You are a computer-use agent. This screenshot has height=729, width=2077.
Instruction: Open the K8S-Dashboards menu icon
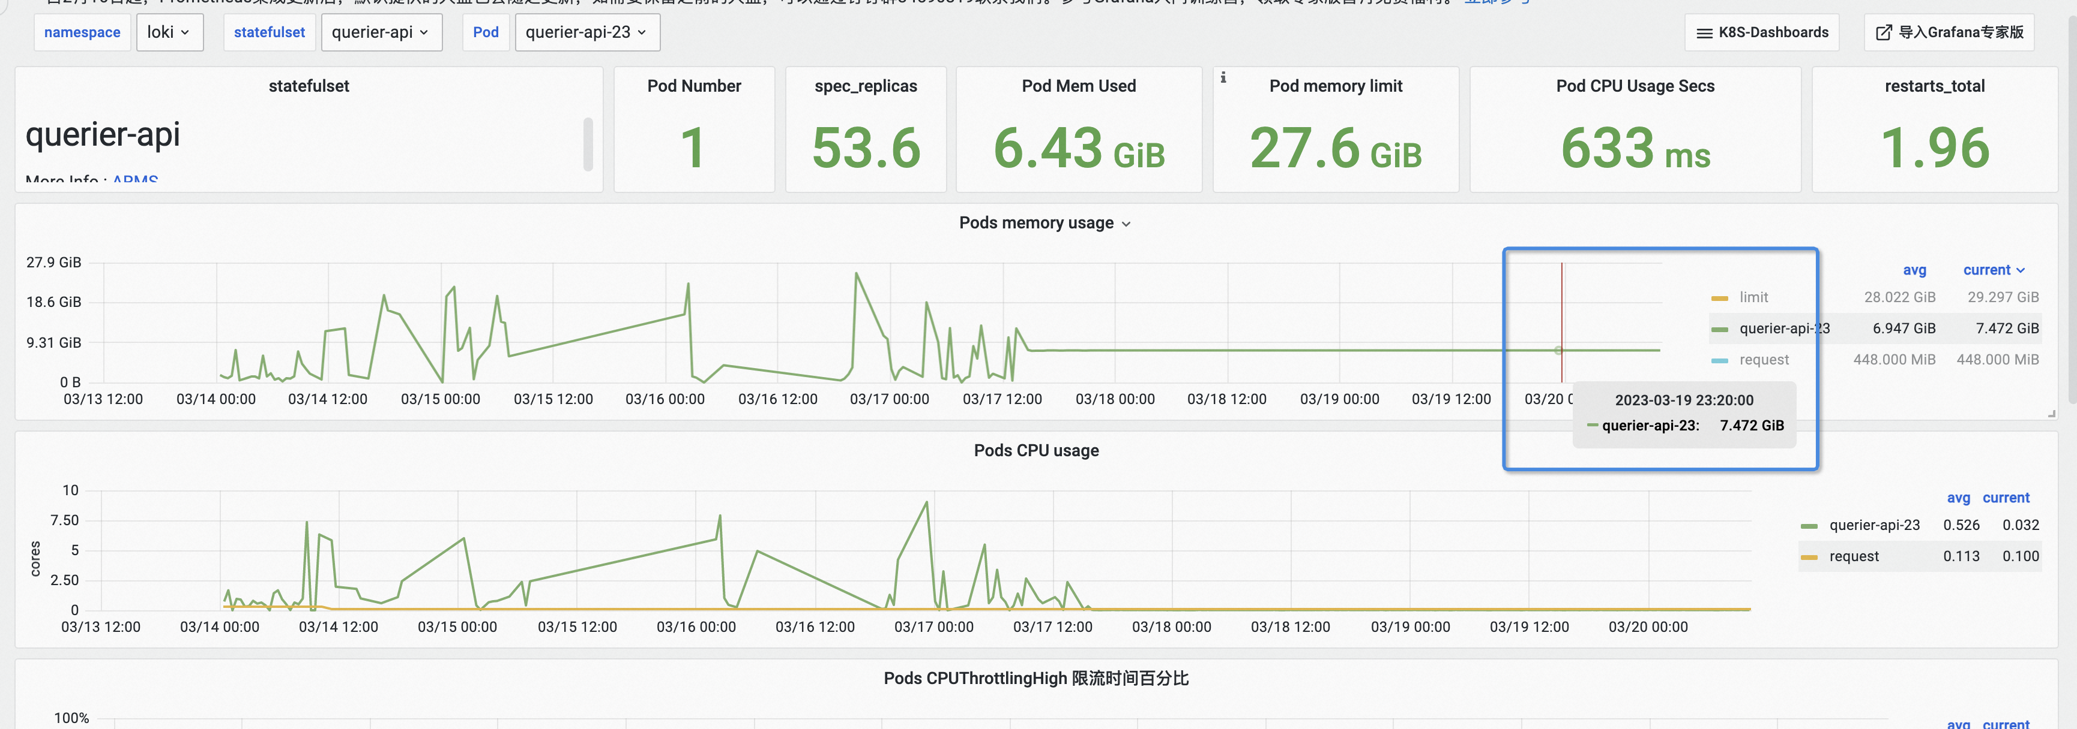(x=1704, y=32)
